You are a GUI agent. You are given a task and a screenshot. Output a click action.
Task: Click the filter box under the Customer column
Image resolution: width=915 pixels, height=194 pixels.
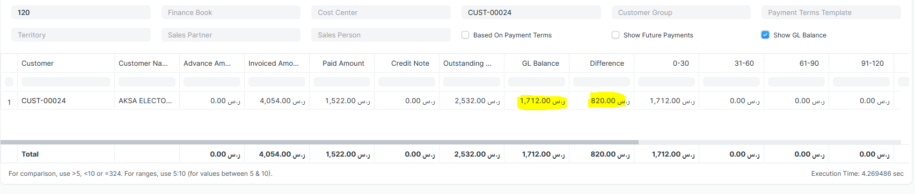tap(66, 82)
